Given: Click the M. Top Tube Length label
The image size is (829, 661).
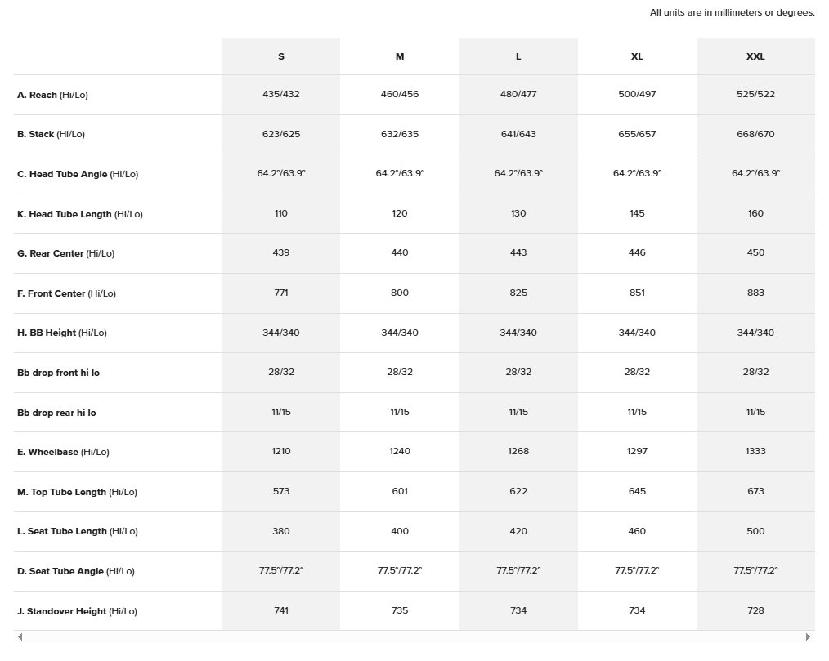Looking at the screenshot, I should point(77,492).
